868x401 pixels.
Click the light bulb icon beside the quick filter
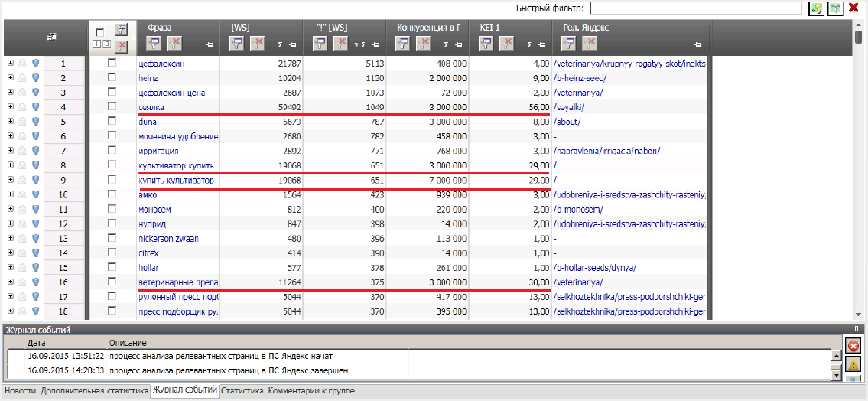click(816, 8)
